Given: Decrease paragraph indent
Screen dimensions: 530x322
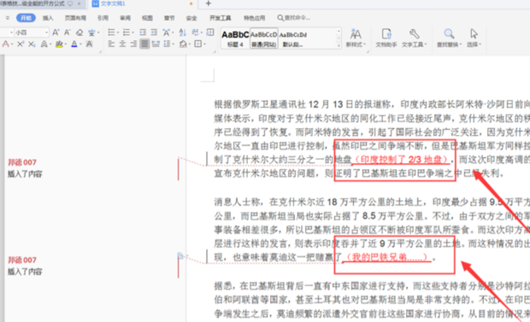Looking at the screenshot, I should tap(143, 32).
